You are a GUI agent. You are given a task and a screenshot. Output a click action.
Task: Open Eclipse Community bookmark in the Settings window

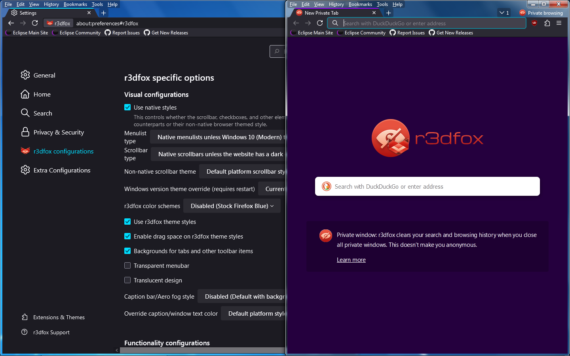coord(76,33)
